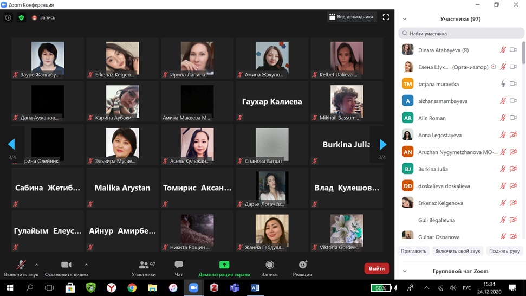Click the Пригласить button
Screen dimensions: 526x296
[x=413, y=251]
